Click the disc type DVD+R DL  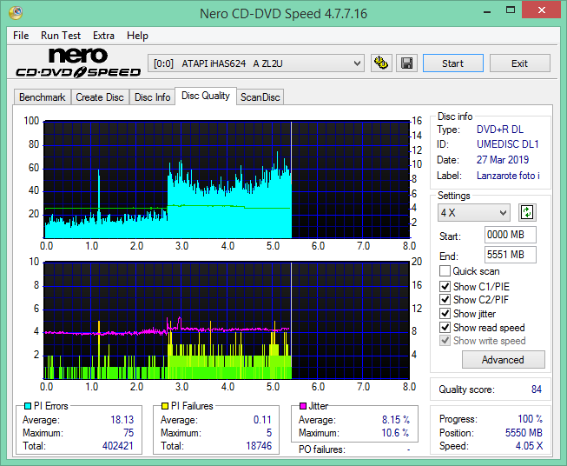point(500,130)
